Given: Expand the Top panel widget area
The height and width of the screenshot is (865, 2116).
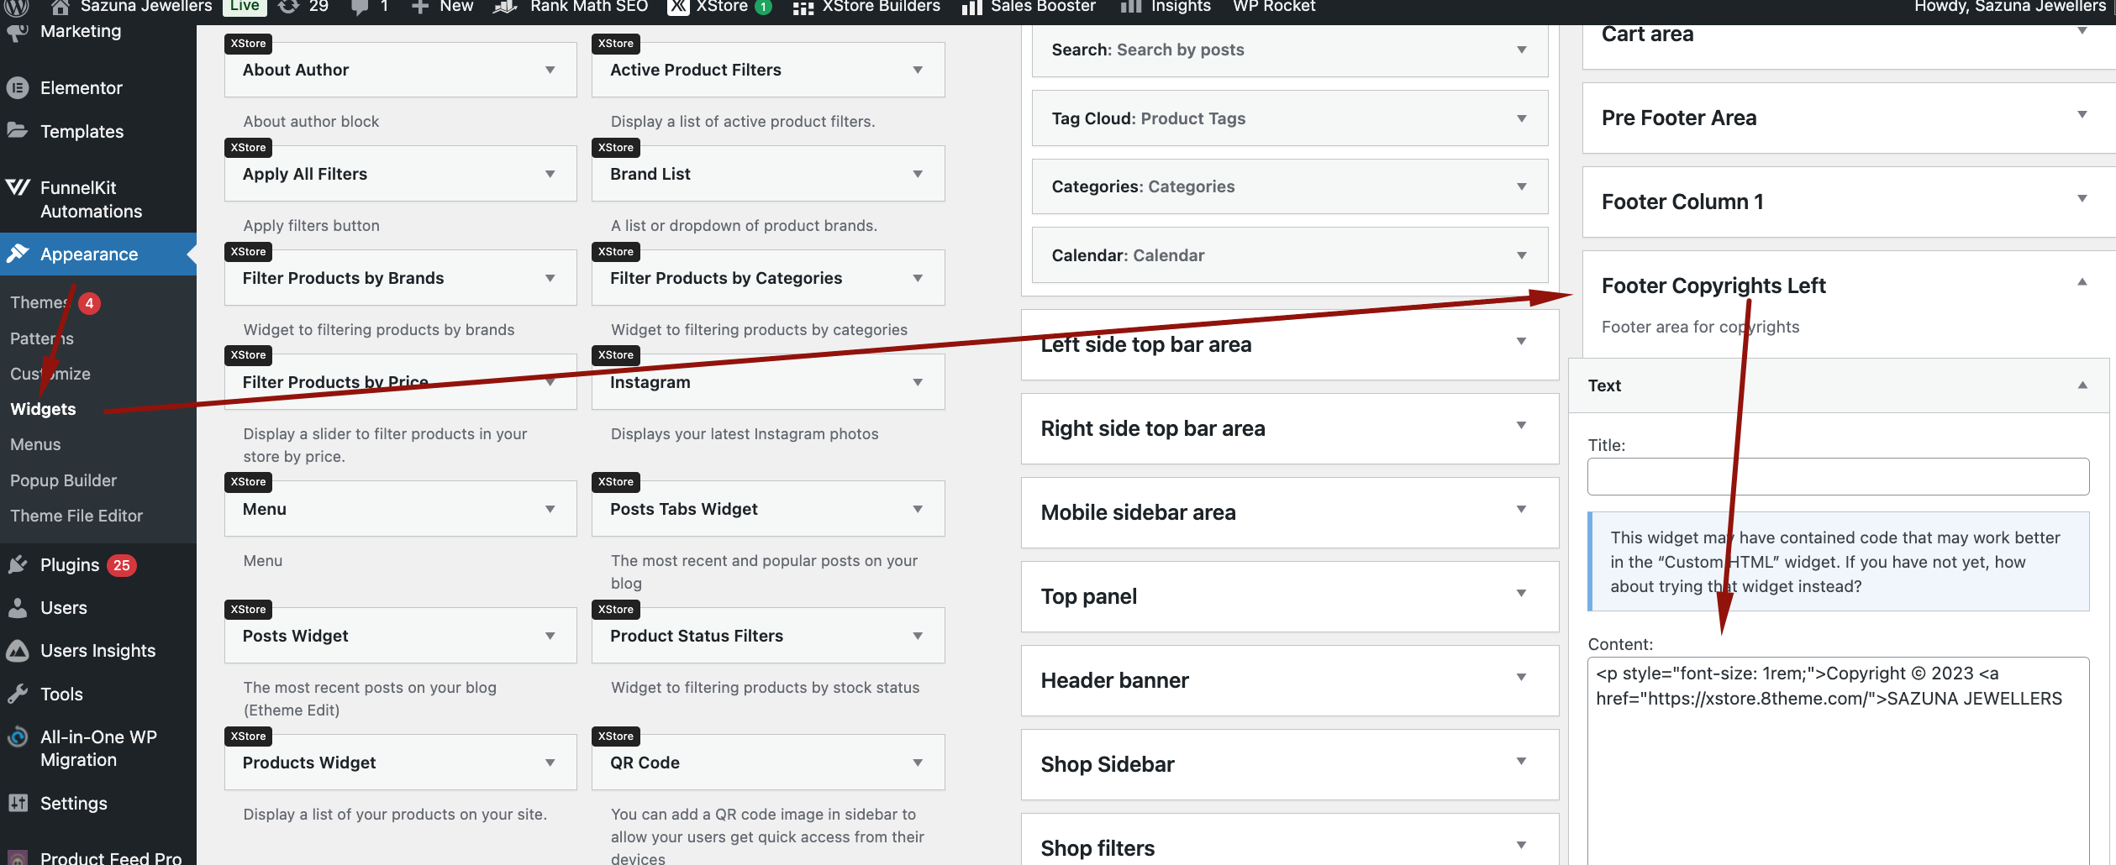Looking at the screenshot, I should (1520, 593).
